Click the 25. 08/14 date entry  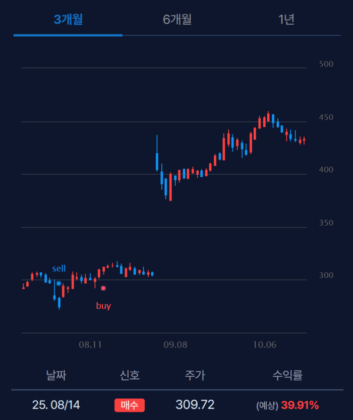(56, 405)
